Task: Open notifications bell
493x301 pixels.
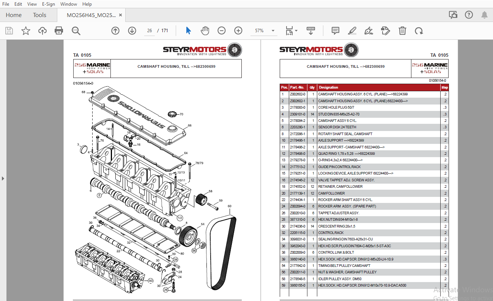Action: [484, 15]
